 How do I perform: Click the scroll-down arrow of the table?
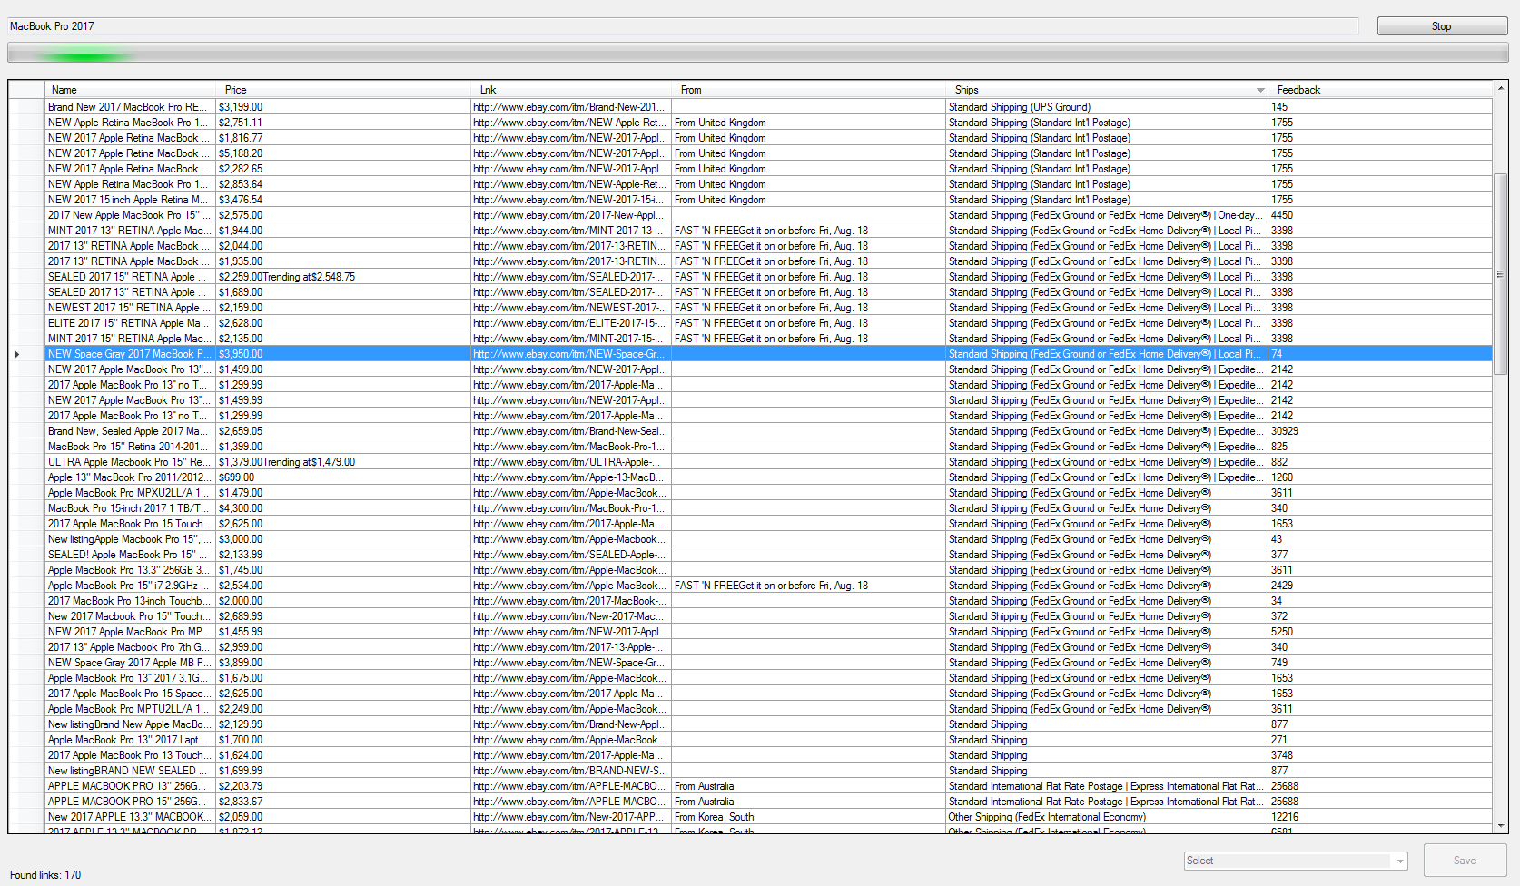pos(1501,826)
